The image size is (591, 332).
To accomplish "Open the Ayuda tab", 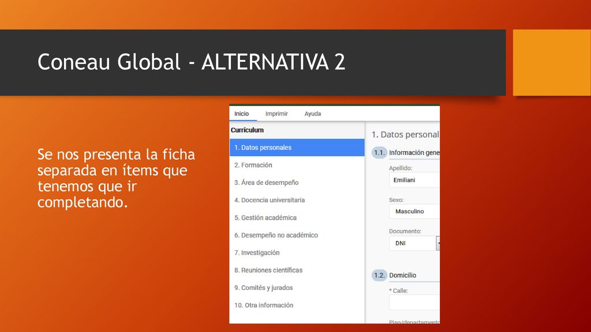I will point(312,114).
